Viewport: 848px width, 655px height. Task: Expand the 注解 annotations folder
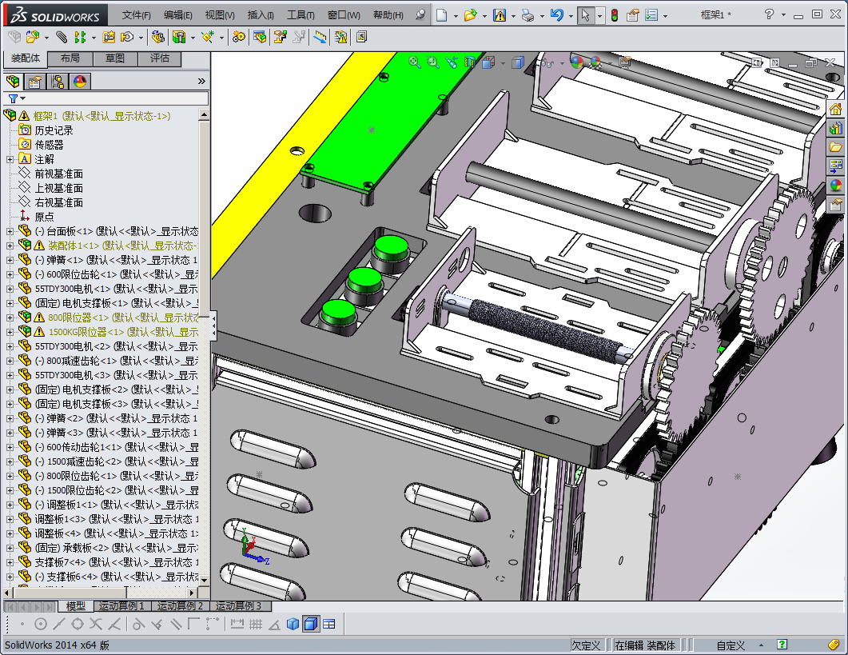(x=10, y=159)
